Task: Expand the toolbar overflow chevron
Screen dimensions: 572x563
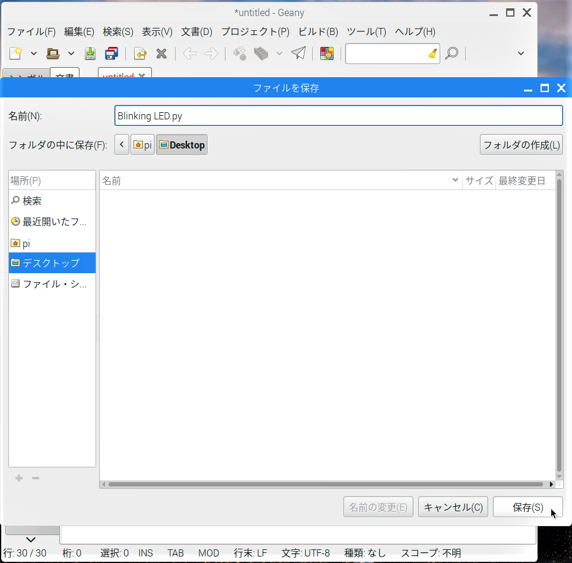Action: click(x=521, y=53)
